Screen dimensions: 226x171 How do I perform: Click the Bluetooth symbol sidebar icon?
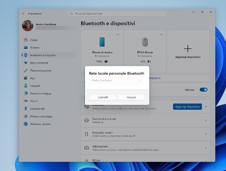(26, 55)
